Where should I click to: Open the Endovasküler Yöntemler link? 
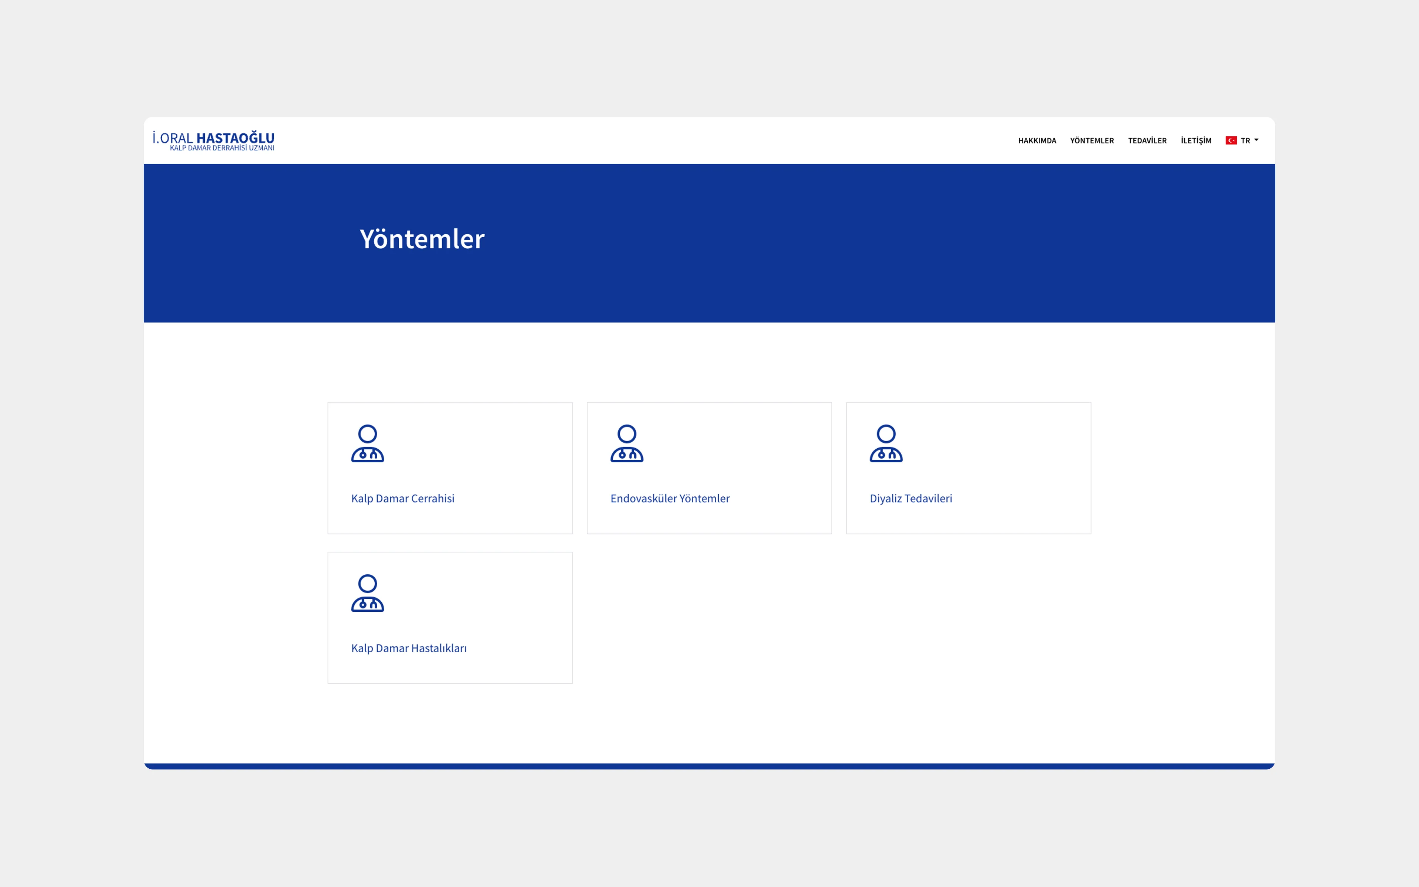click(670, 499)
